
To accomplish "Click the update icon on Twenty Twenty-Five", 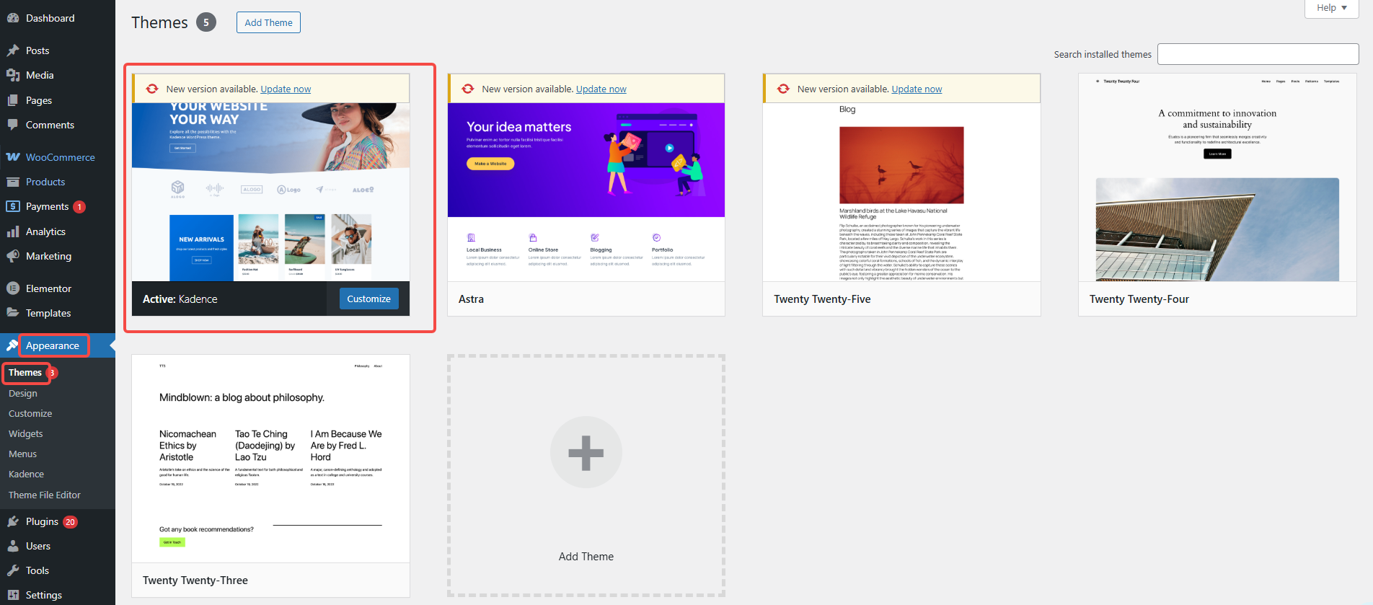I will coord(783,89).
